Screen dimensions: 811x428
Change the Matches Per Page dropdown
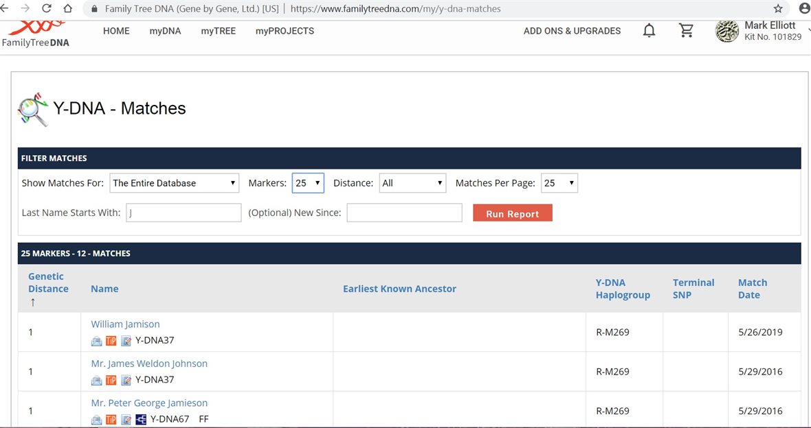559,183
